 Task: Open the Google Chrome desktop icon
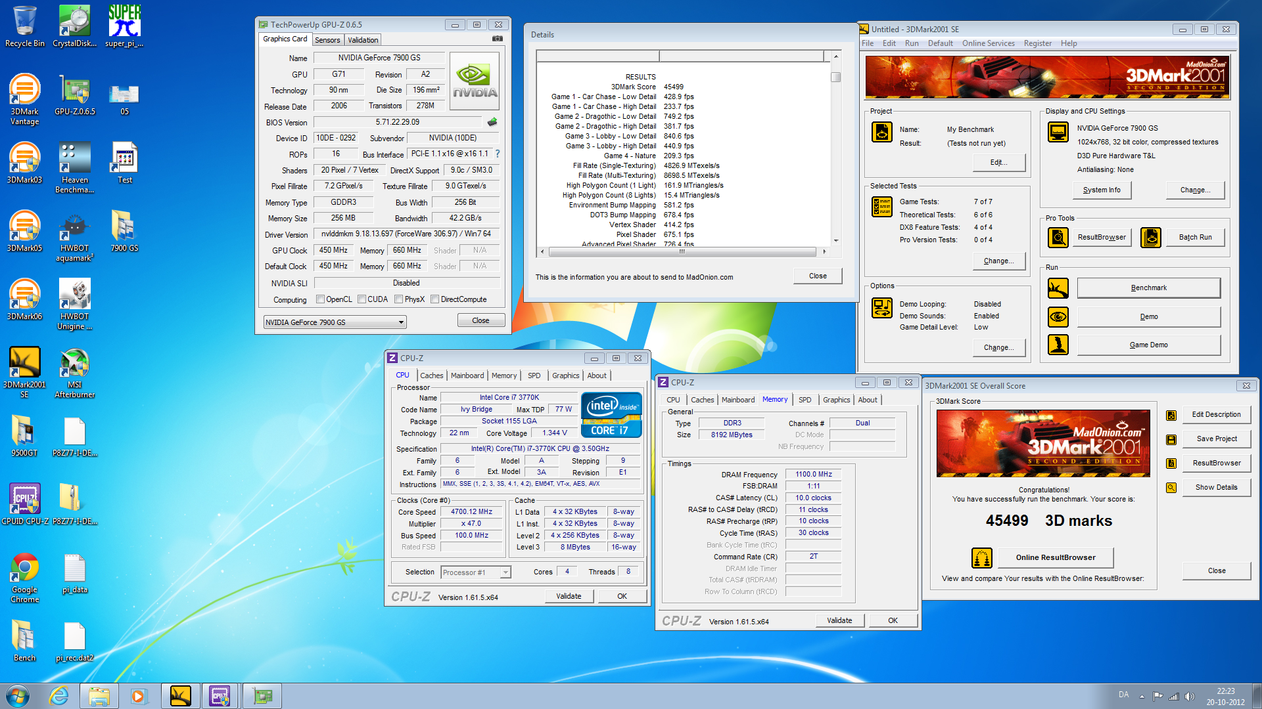pos(24,577)
